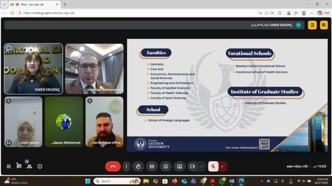Open meeting details info icon
This screenshot has width=332, height=186.
click(40, 166)
